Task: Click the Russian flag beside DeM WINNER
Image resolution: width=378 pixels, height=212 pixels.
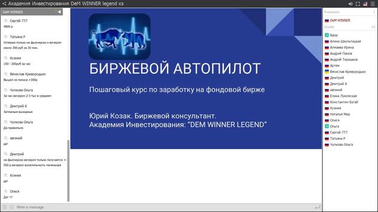Action: (x=327, y=21)
